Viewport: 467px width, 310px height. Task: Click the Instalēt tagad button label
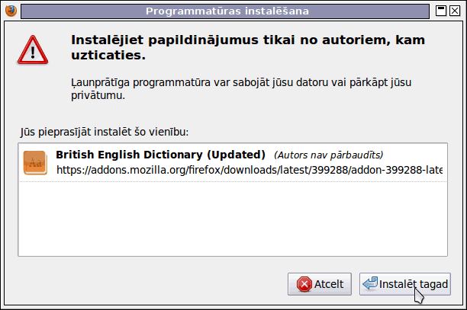pyautogui.click(x=414, y=284)
